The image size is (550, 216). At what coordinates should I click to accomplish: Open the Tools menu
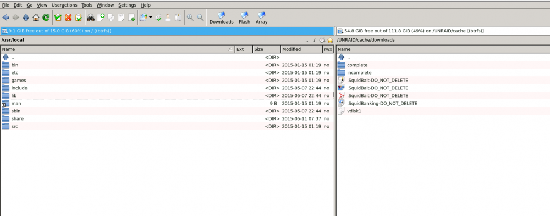pyautogui.click(x=87, y=5)
